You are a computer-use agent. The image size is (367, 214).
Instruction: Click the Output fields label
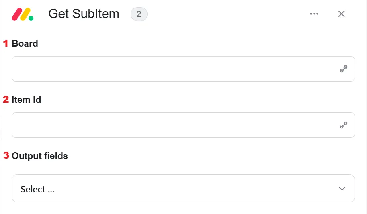click(x=40, y=156)
